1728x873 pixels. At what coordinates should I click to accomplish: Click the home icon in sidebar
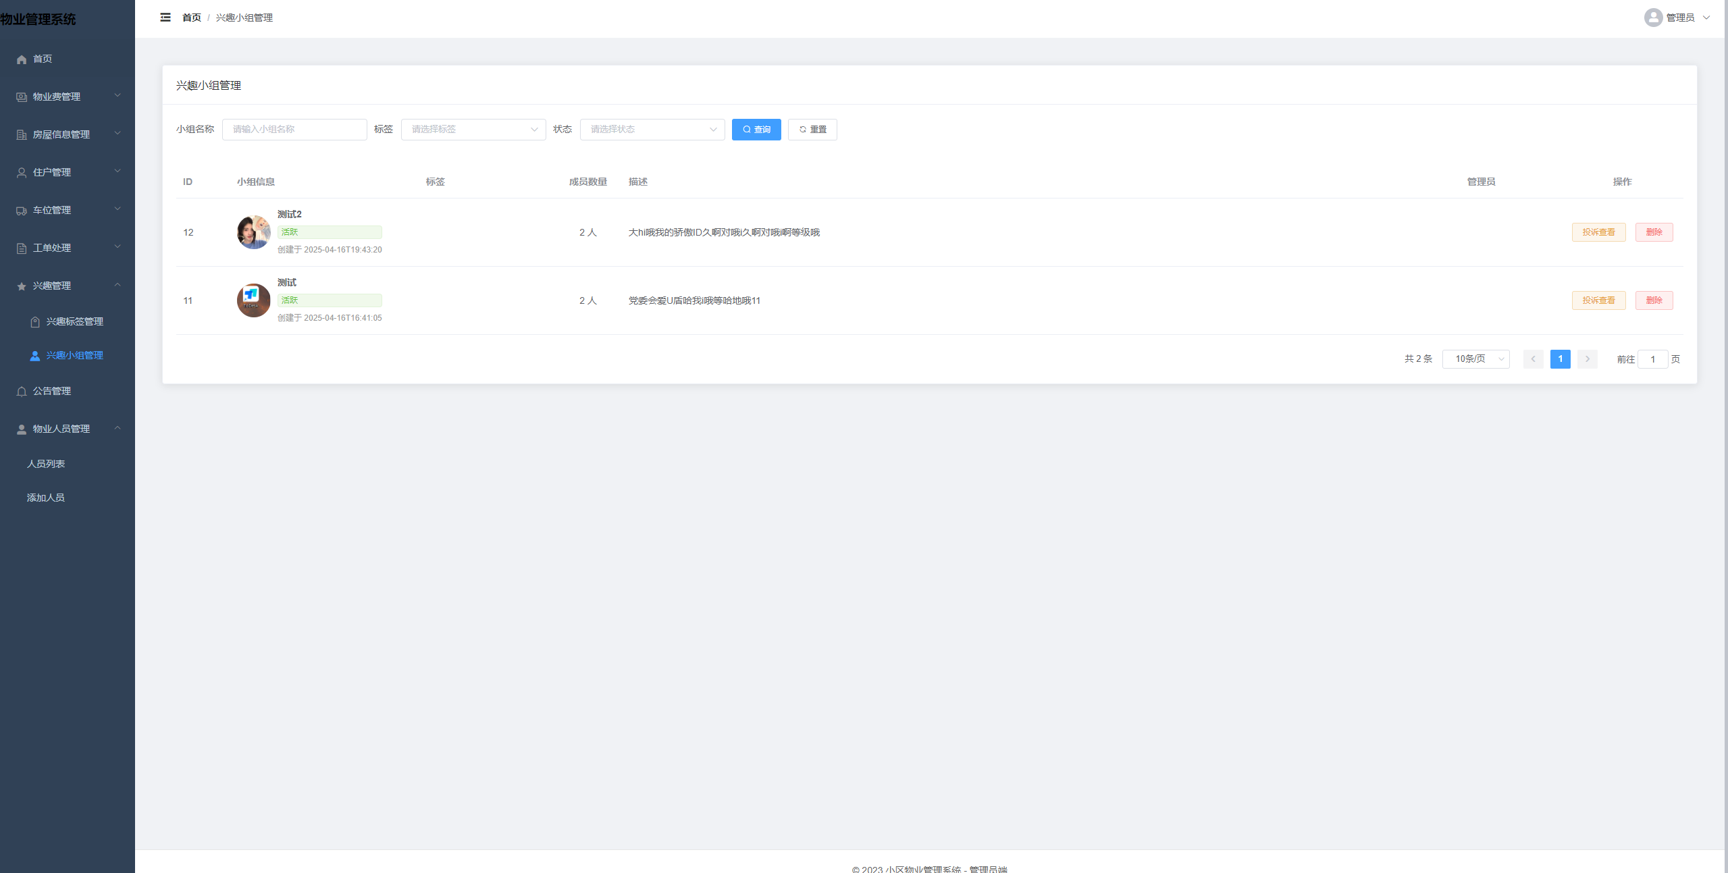pyautogui.click(x=22, y=59)
